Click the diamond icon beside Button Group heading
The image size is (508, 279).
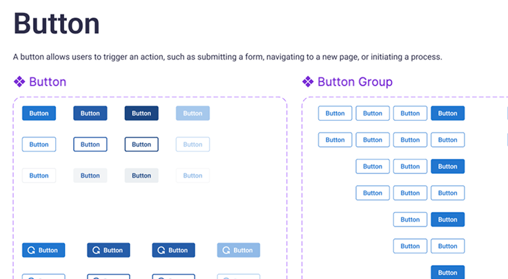(308, 82)
